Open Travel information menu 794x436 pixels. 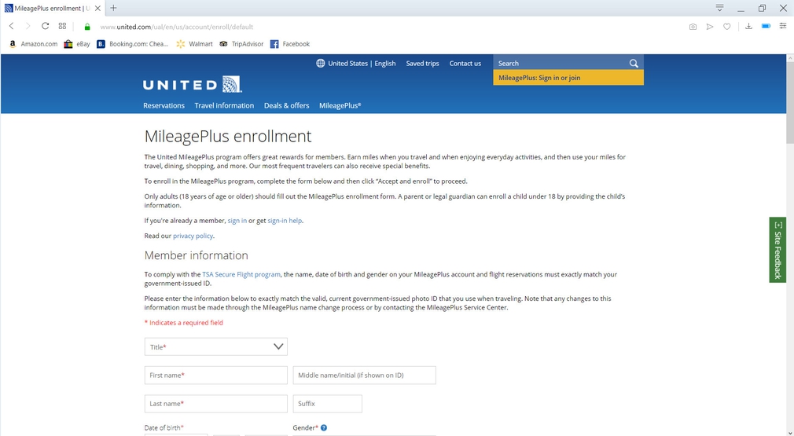click(224, 106)
